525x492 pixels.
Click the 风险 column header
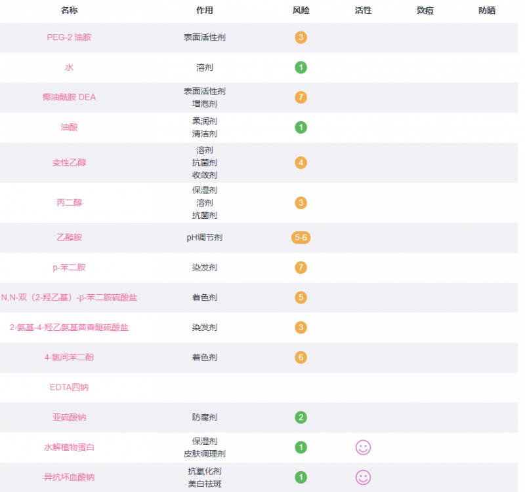[x=301, y=10]
